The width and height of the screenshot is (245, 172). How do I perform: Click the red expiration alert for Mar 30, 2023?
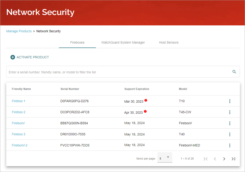145,100
